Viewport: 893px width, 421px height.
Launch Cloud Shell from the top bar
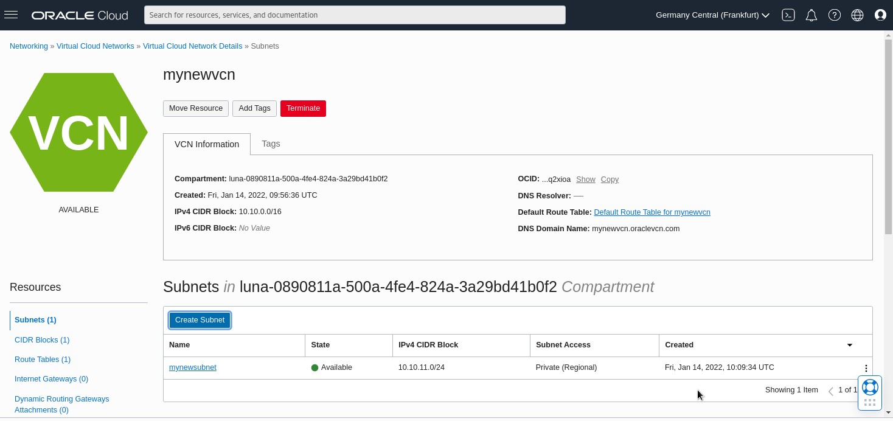(788, 15)
